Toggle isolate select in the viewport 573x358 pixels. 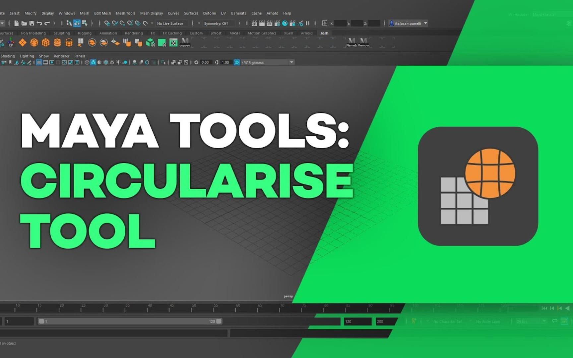coord(163,62)
